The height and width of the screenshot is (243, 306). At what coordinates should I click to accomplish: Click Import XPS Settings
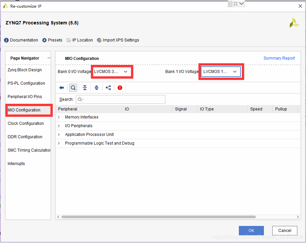point(118,40)
